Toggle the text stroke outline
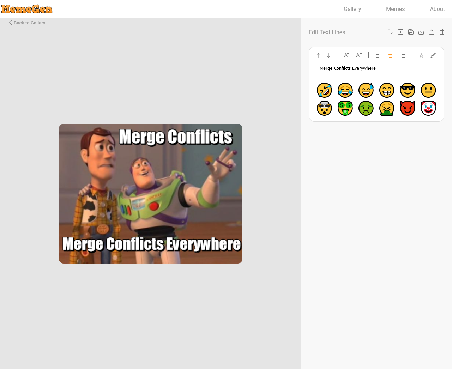 [x=421, y=55]
